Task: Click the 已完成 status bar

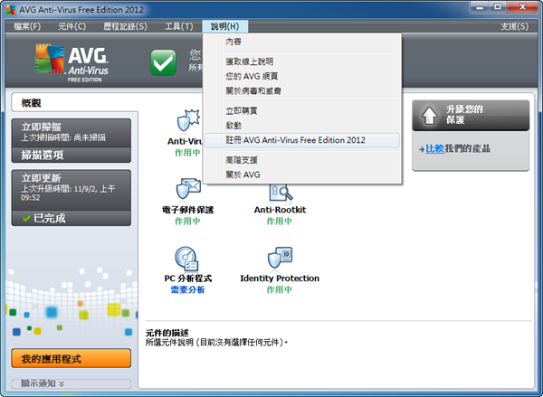Action: tap(71, 219)
